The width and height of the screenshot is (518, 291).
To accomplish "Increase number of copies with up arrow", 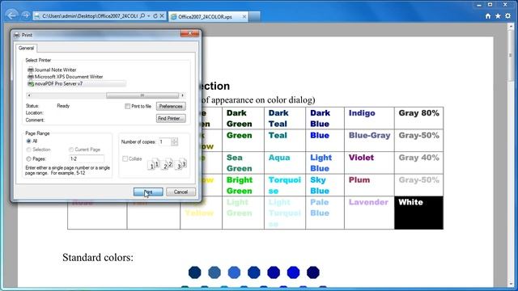I will pyautogui.click(x=175, y=140).
